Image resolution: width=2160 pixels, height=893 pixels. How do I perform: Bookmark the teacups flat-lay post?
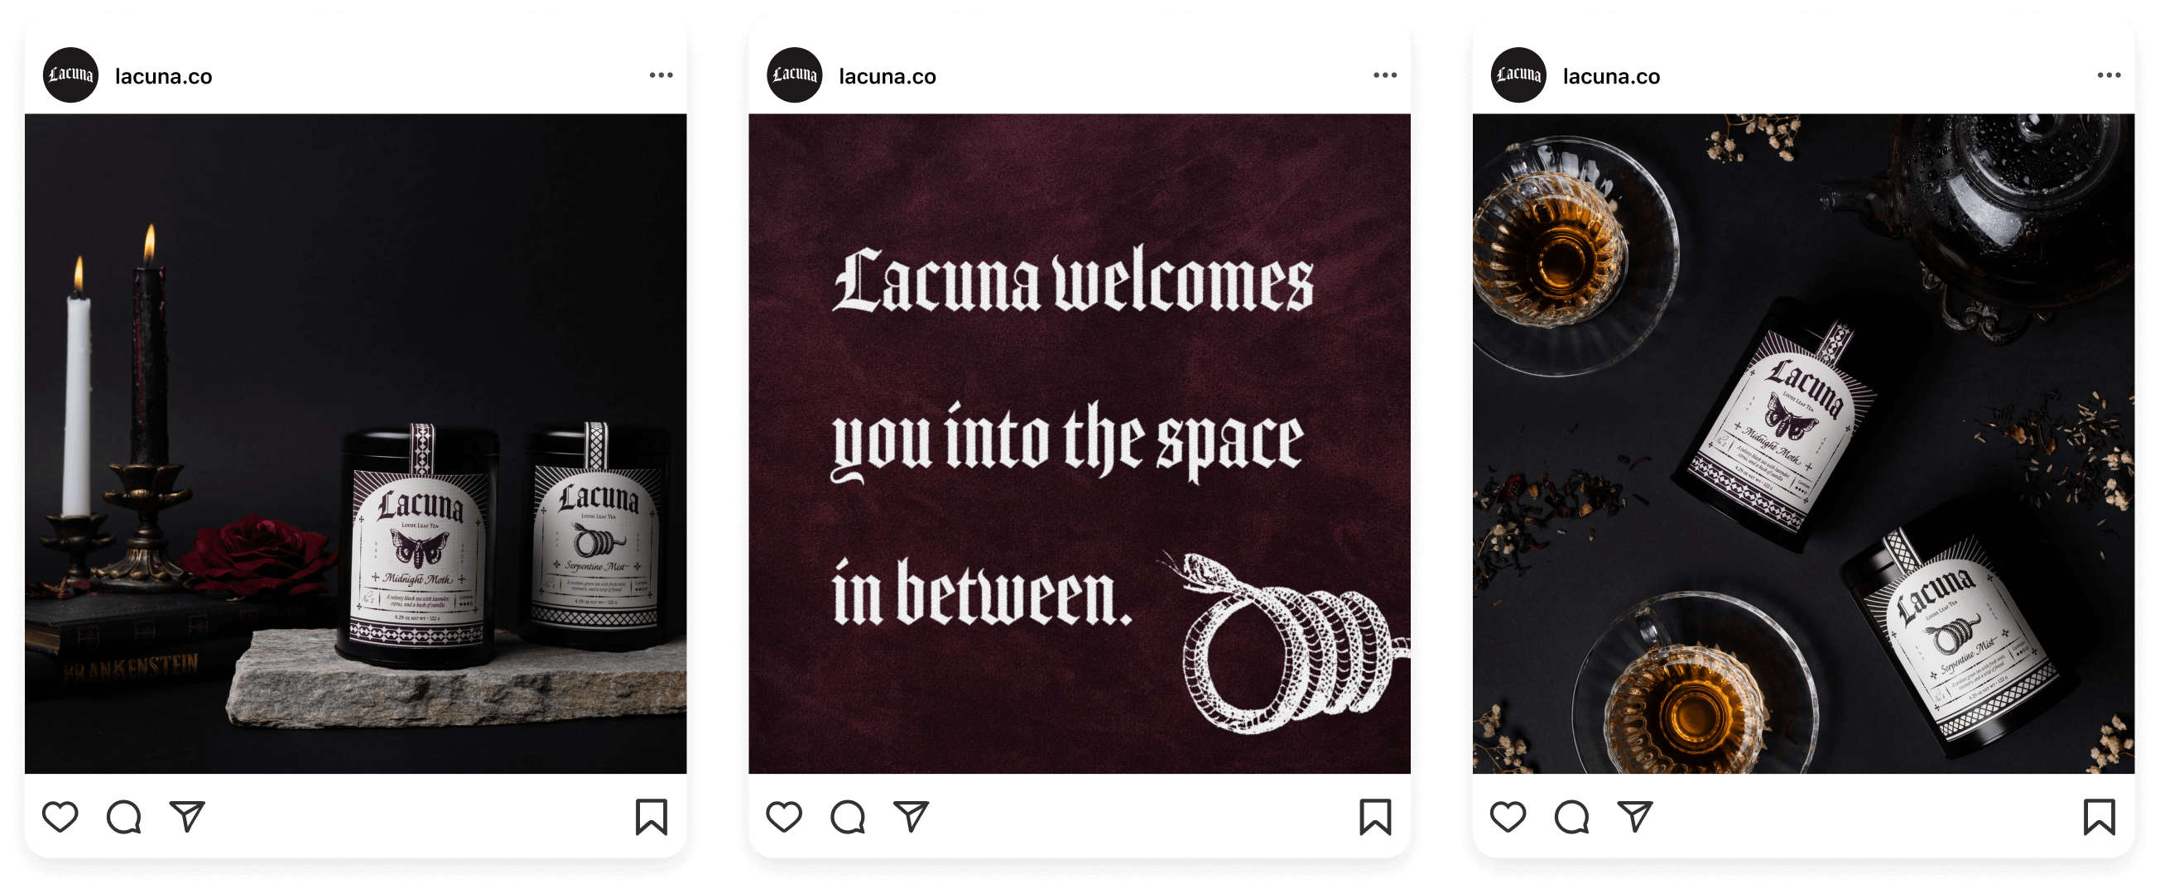(2100, 817)
